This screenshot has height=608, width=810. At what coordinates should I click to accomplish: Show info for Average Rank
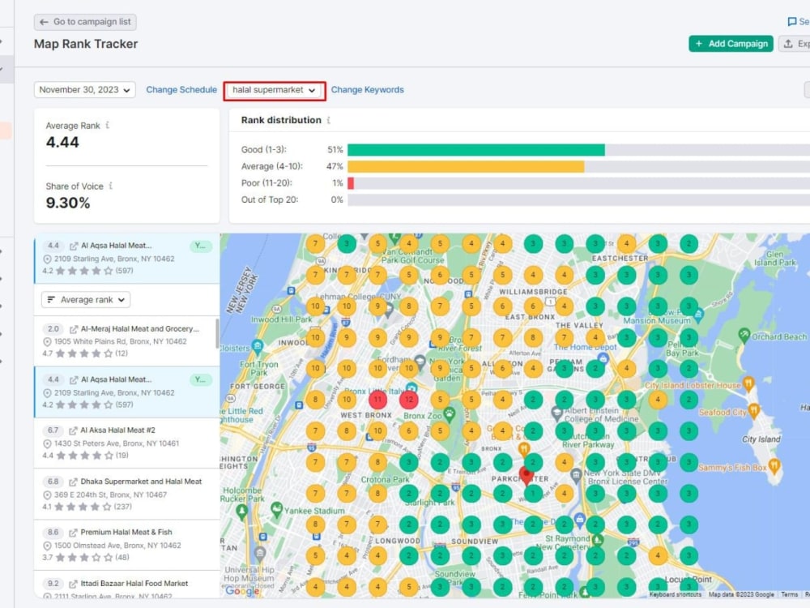108,125
